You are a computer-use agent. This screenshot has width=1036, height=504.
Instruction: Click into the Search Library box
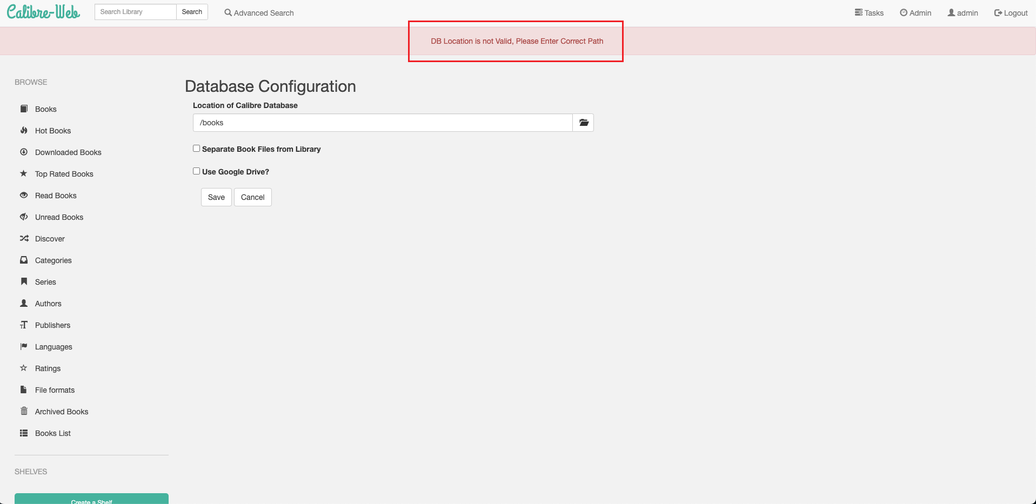pyautogui.click(x=135, y=12)
